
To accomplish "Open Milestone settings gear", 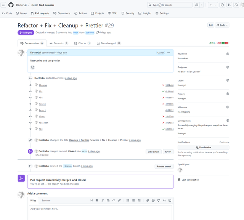I will coord(228,107).
